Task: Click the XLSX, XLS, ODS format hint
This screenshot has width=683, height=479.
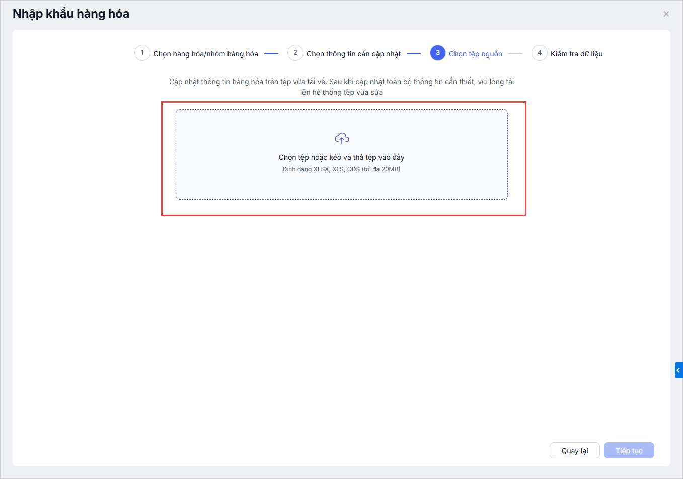Action: 341,169
